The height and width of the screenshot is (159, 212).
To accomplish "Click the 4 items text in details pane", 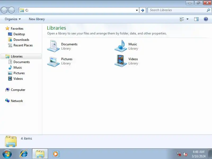I will pos(26,138).
